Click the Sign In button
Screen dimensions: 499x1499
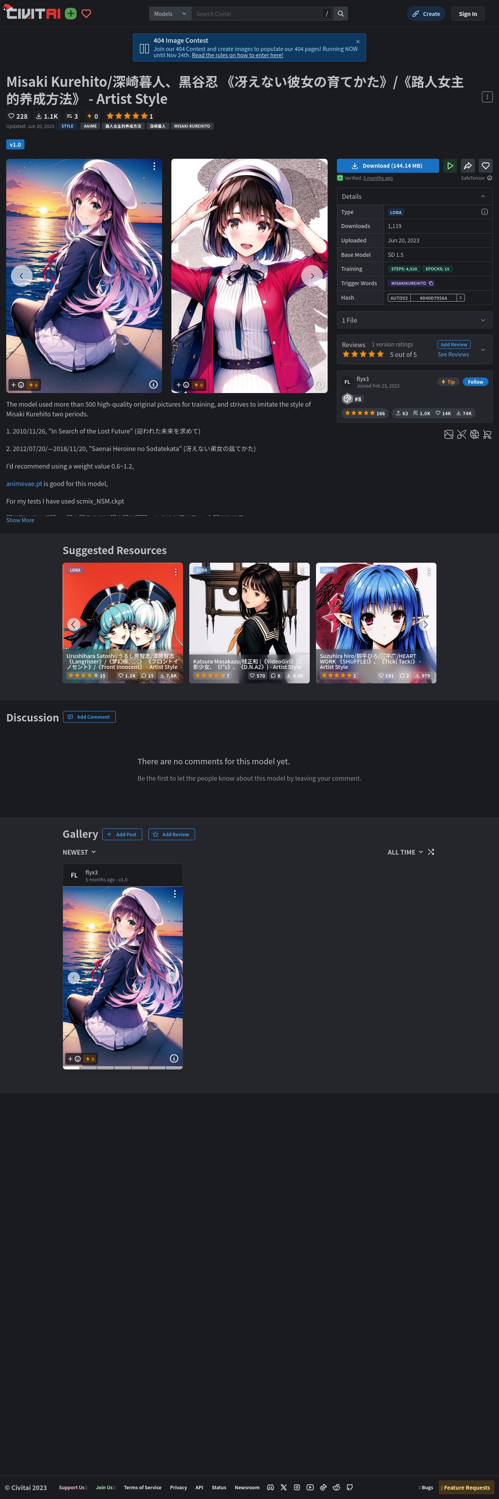(x=468, y=13)
